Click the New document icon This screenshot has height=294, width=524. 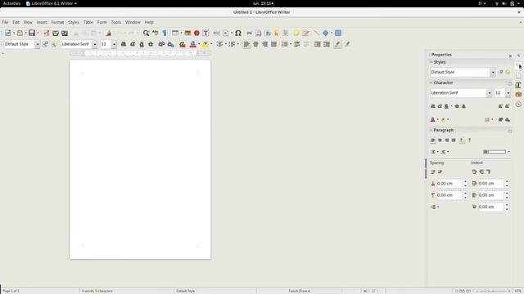pyautogui.click(x=7, y=33)
